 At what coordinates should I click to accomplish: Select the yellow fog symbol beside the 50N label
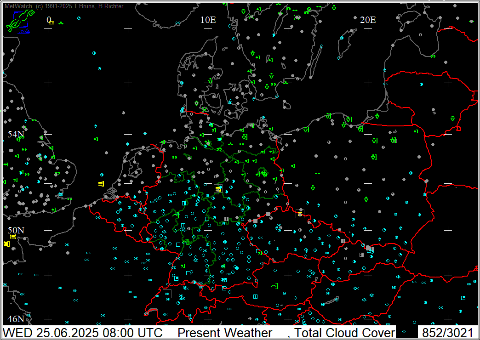tap(13, 237)
